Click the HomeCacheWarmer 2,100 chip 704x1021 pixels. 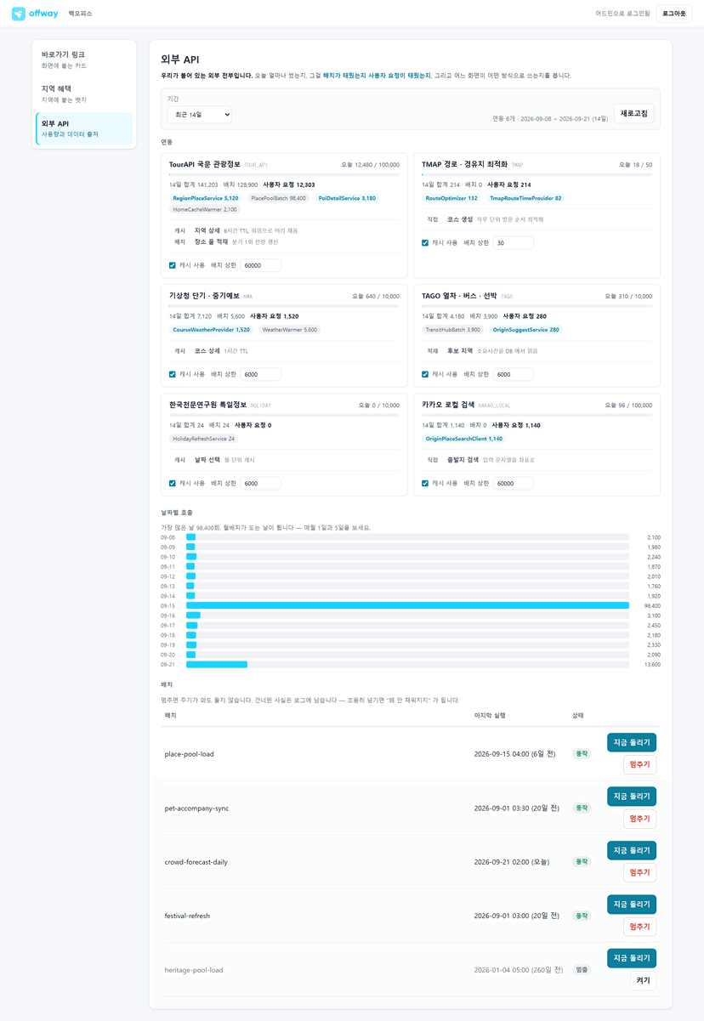(x=205, y=209)
